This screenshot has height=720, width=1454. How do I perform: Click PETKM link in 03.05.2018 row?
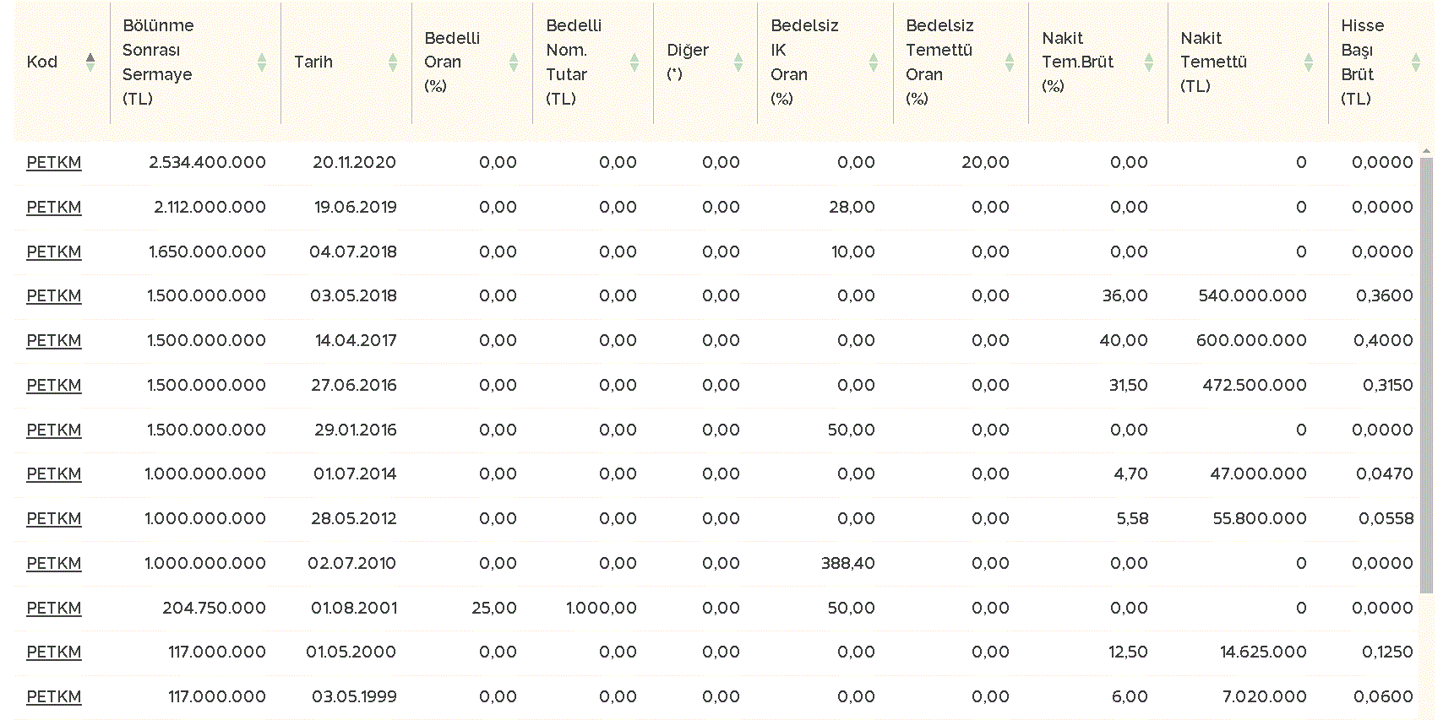click(x=54, y=295)
